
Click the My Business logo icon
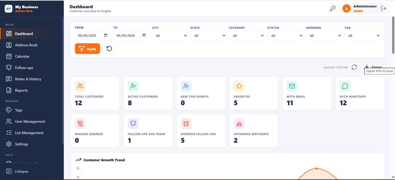(x=9, y=9)
